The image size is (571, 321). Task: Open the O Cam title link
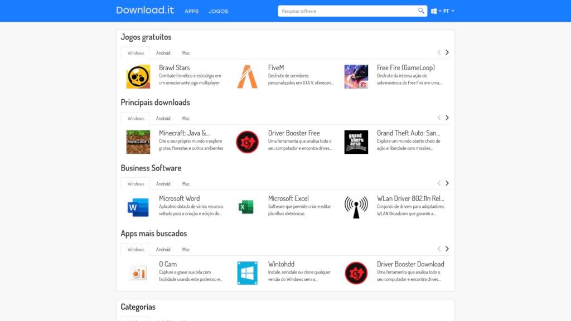click(x=168, y=264)
